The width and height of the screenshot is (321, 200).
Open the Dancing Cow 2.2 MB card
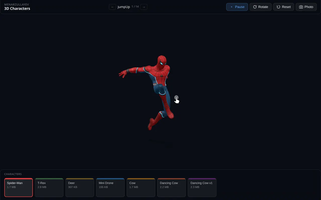pos(172,187)
